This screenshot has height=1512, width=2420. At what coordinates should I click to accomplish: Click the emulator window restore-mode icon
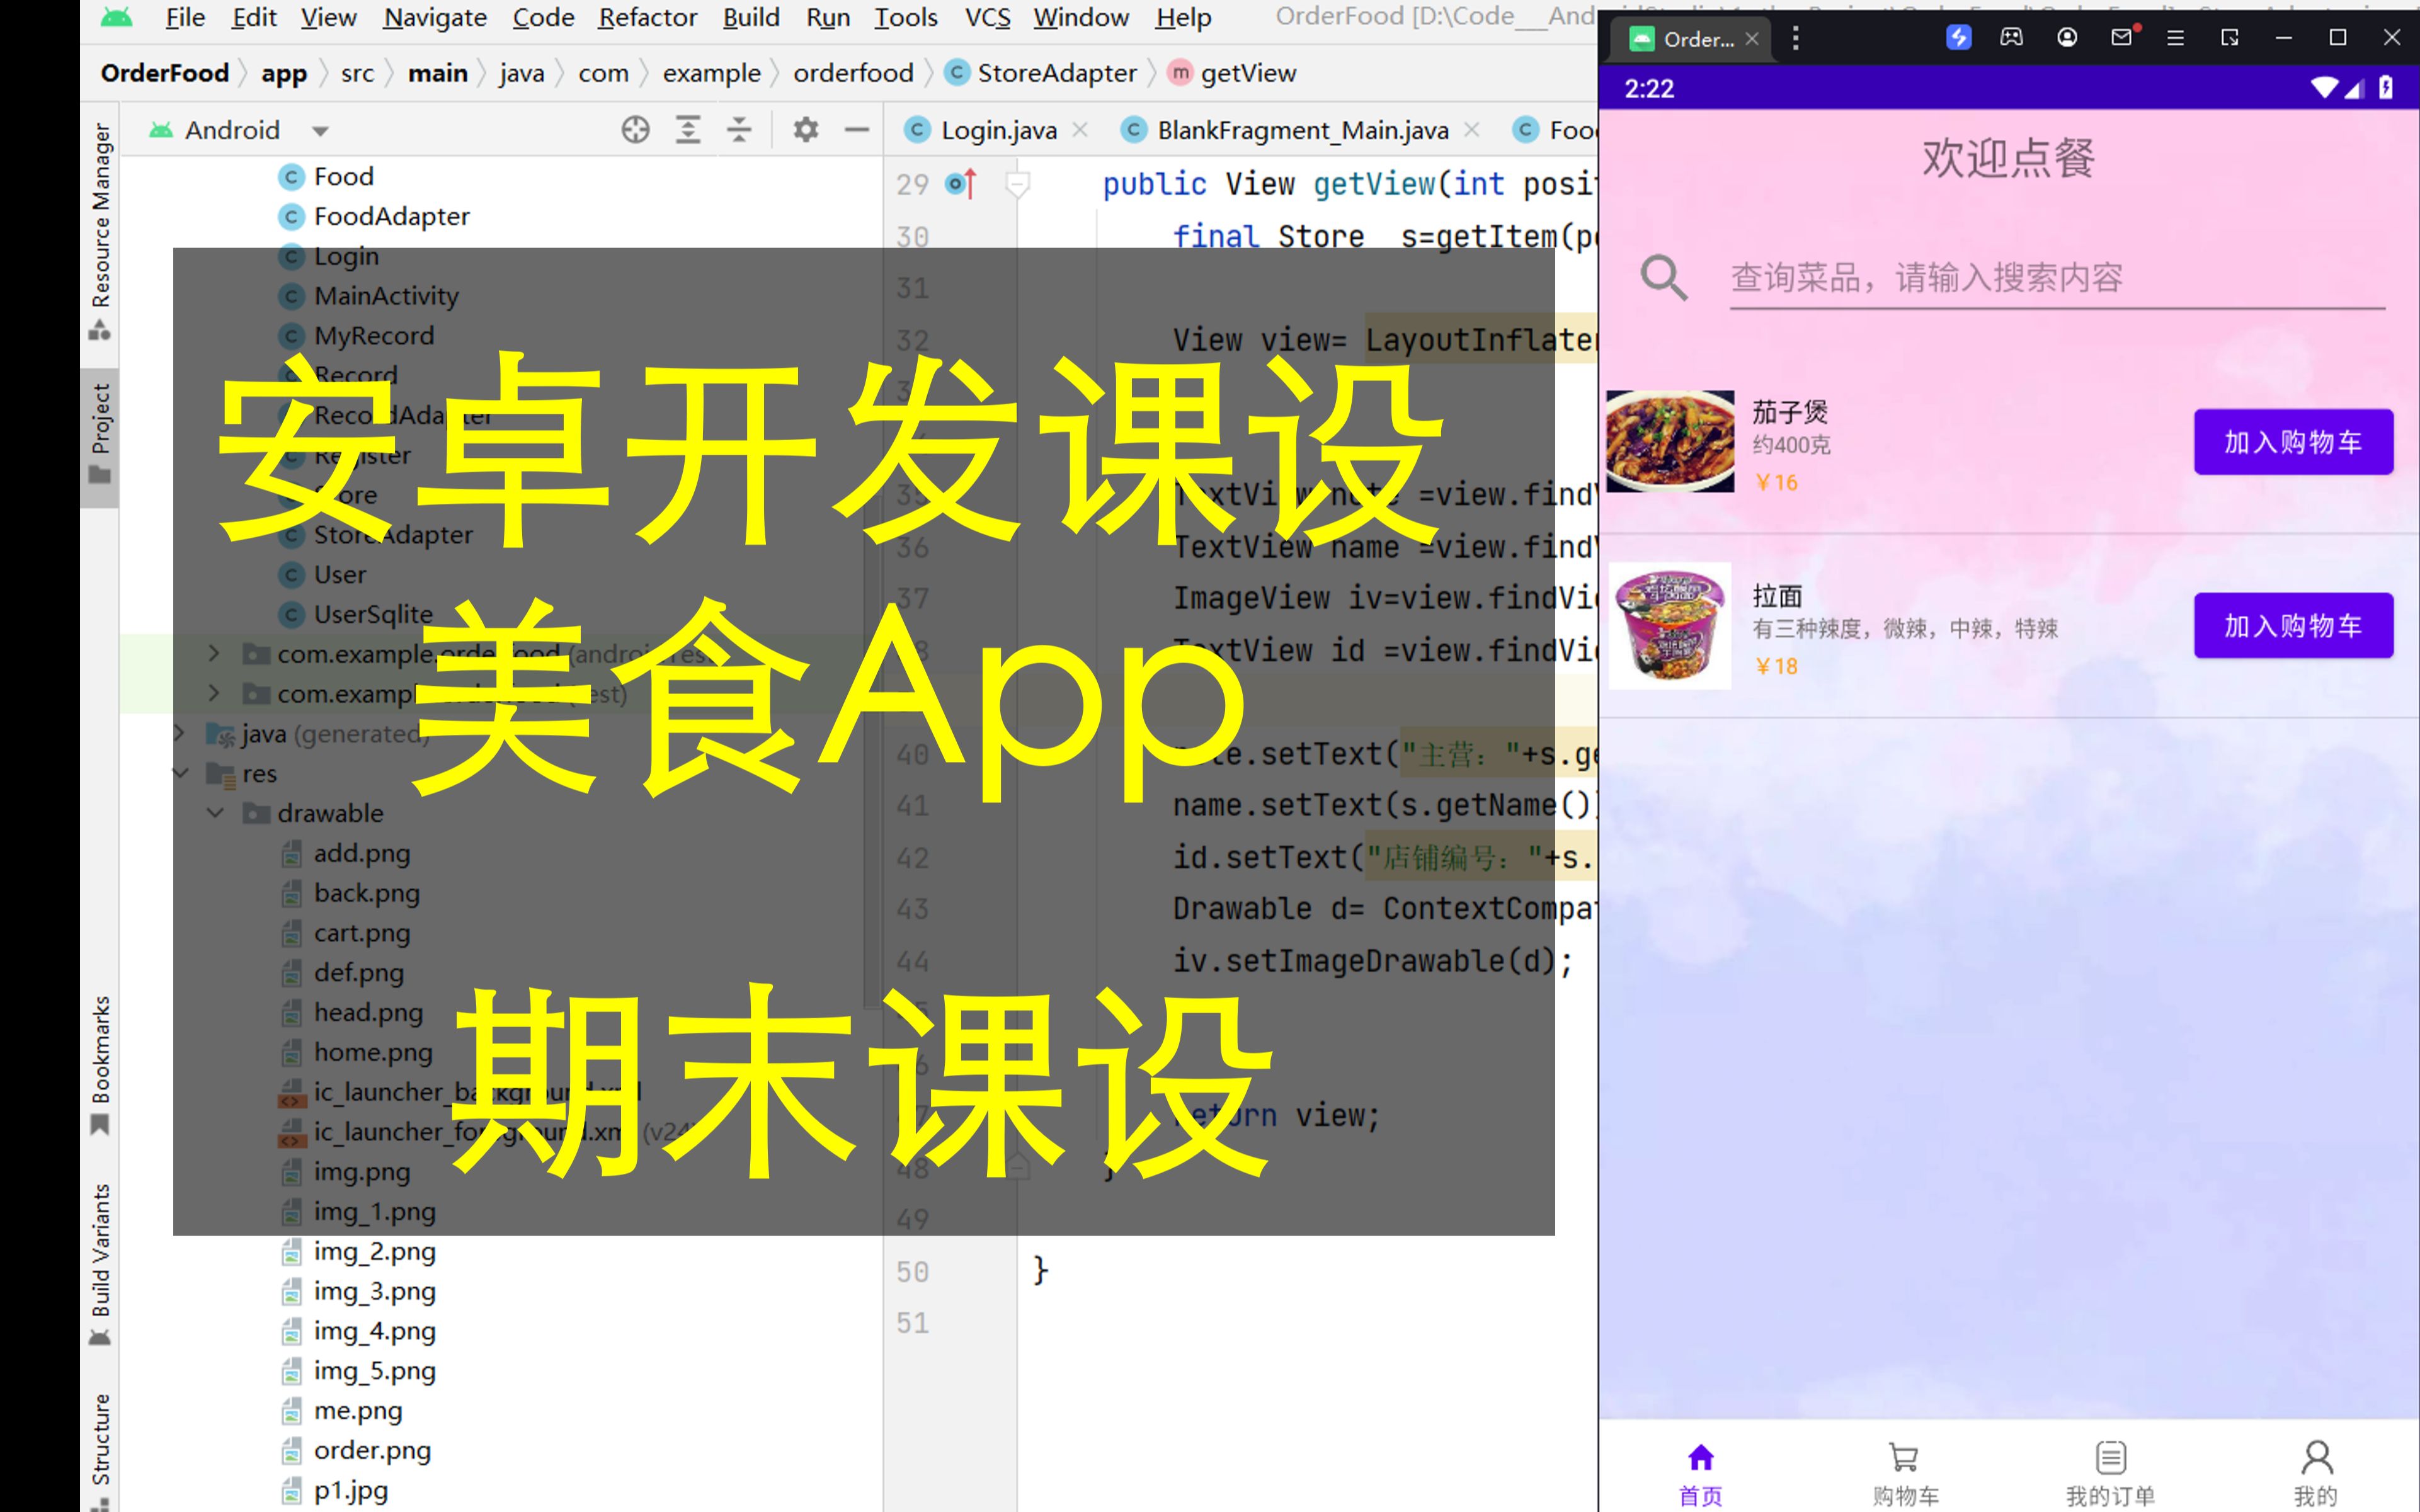point(2230,37)
